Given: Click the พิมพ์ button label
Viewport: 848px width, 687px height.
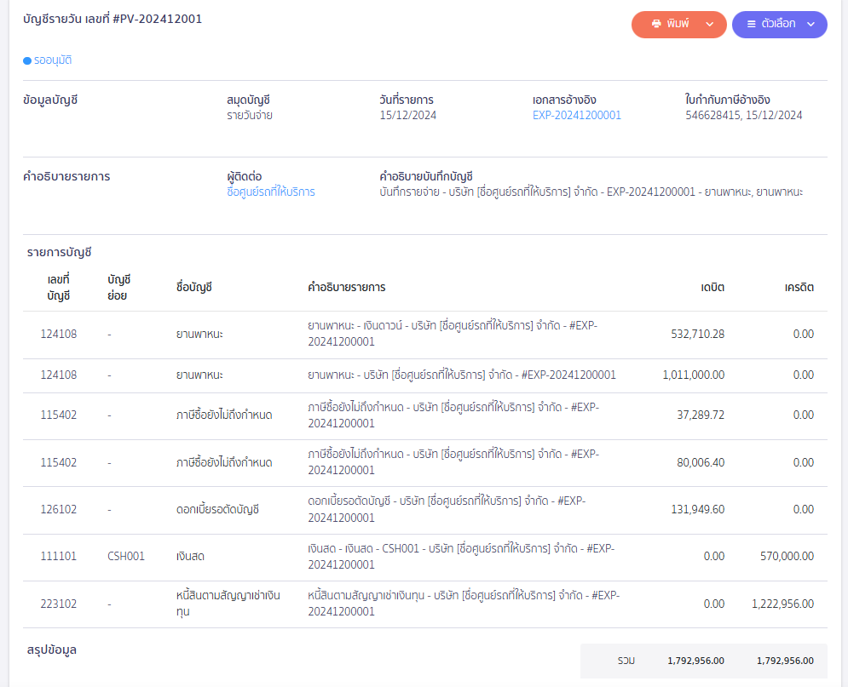Looking at the screenshot, I should pyautogui.click(x=678, y=24).
